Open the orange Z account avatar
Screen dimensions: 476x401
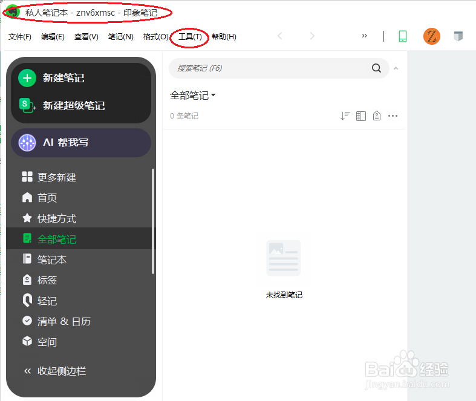coord(432,36)
